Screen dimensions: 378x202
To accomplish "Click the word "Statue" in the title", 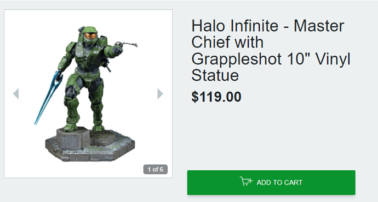I will coord(215,75).
